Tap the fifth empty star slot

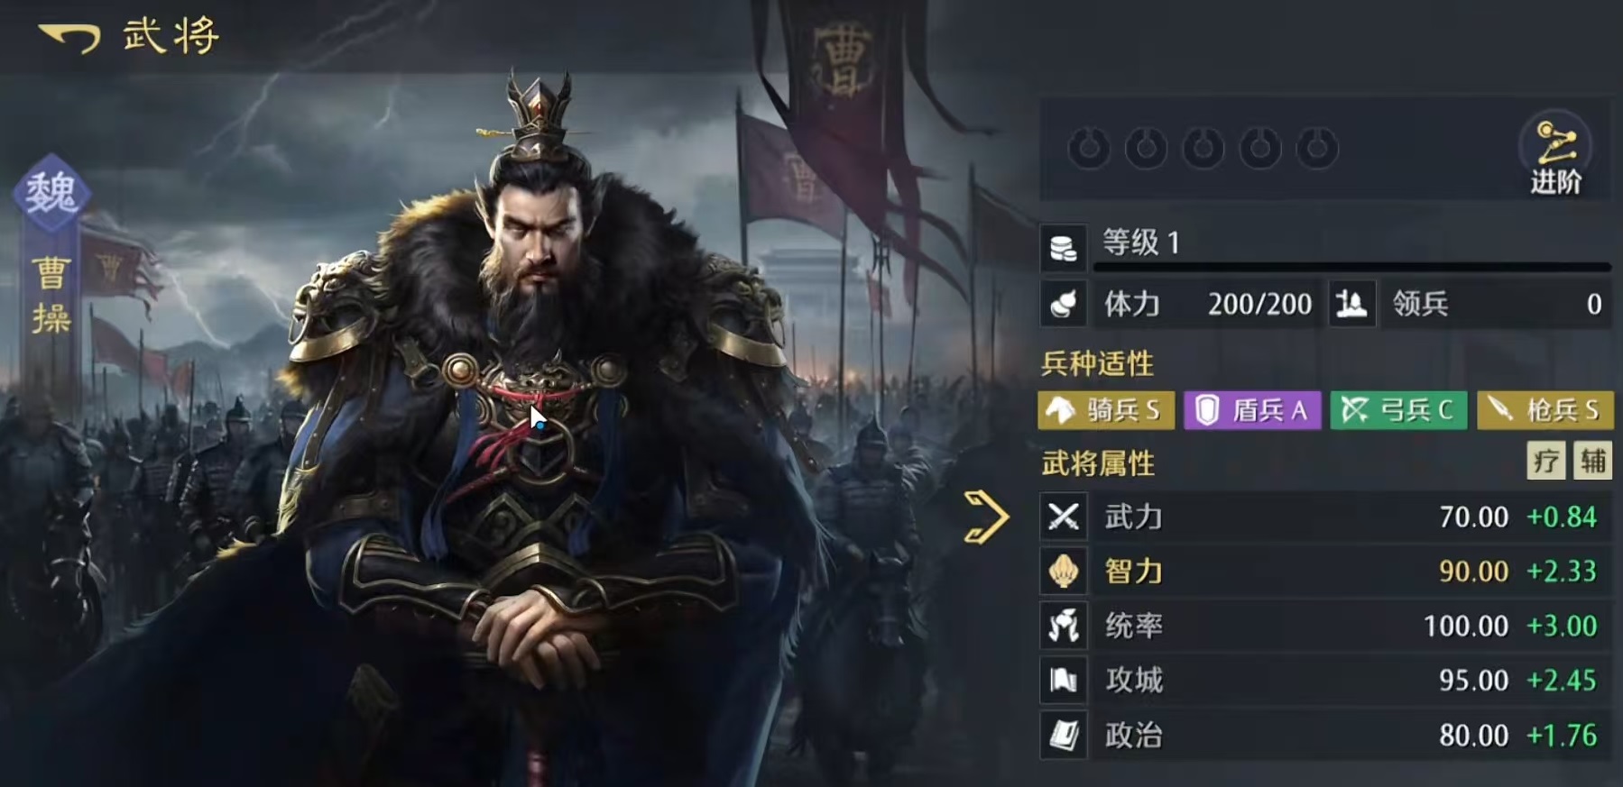[x=1317, y=148]
